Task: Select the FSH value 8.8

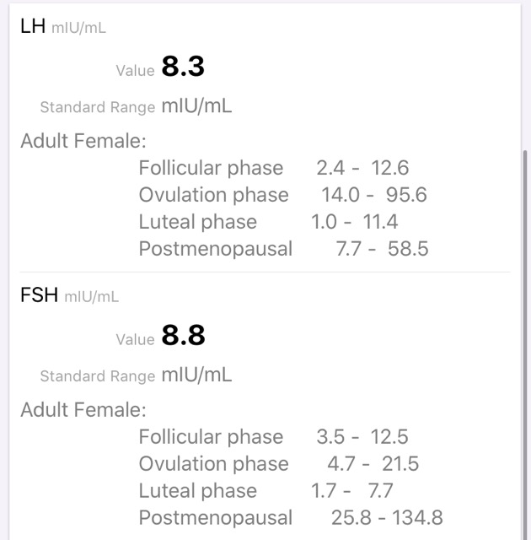Action: click(183, 335)
